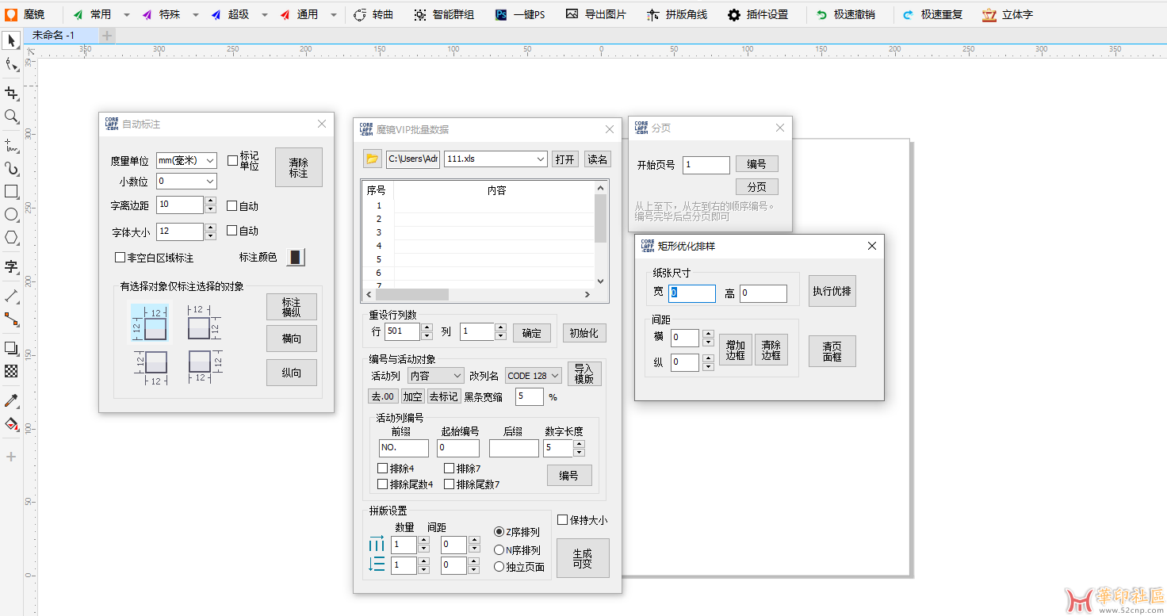The width and height of the screenshot is (1167, 616).
Task: Open the 特殊 toolbar menu
Action: pos(162,14)
